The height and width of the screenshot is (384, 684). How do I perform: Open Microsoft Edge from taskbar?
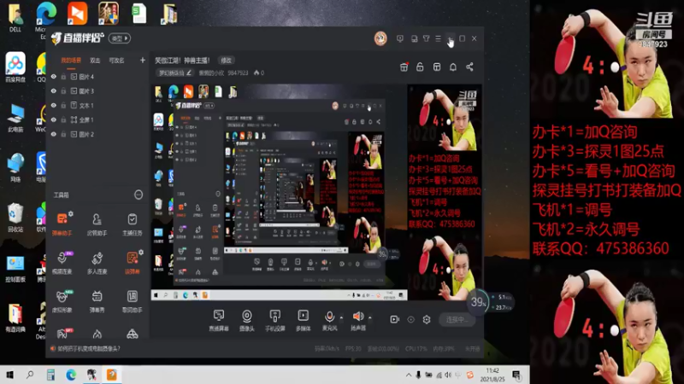71,375
